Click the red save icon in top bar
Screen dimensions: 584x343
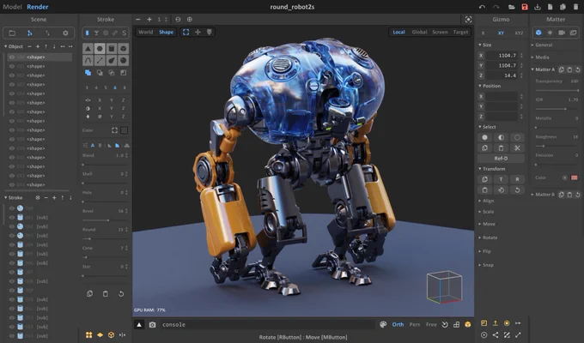[525, 7]
